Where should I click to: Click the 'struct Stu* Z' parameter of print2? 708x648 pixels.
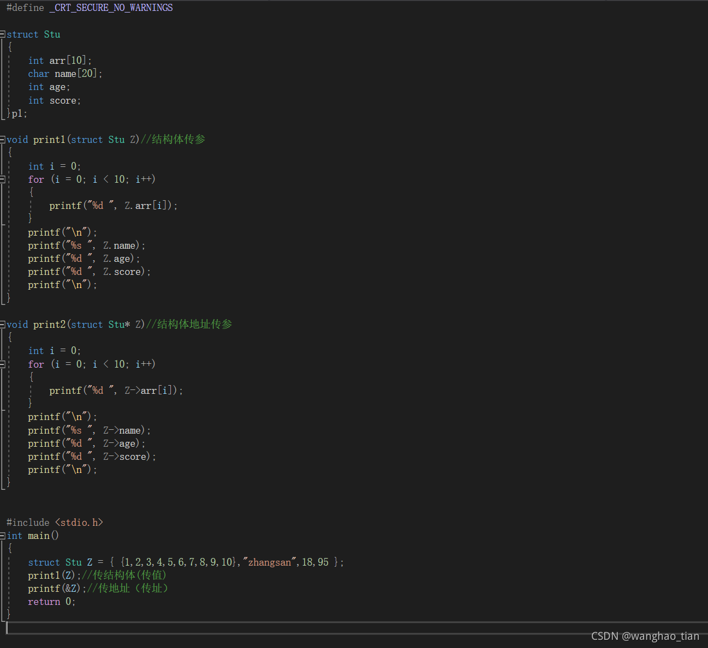coord(105,325)
